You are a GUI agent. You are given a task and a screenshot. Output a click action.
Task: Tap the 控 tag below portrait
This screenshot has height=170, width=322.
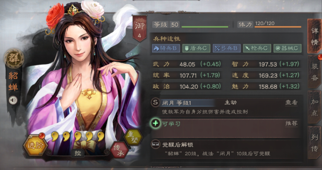(x=78, y=153)
